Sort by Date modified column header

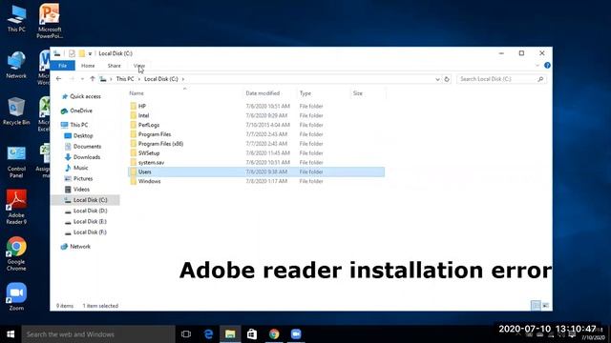(263, 93)
